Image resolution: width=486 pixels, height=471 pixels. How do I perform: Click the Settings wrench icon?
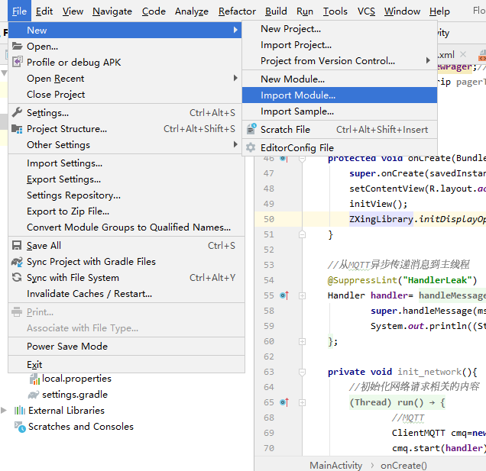coord(18,113)
